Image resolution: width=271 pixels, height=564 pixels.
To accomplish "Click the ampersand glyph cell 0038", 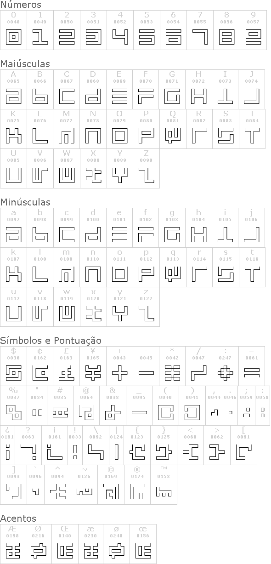I will (113, 405).
